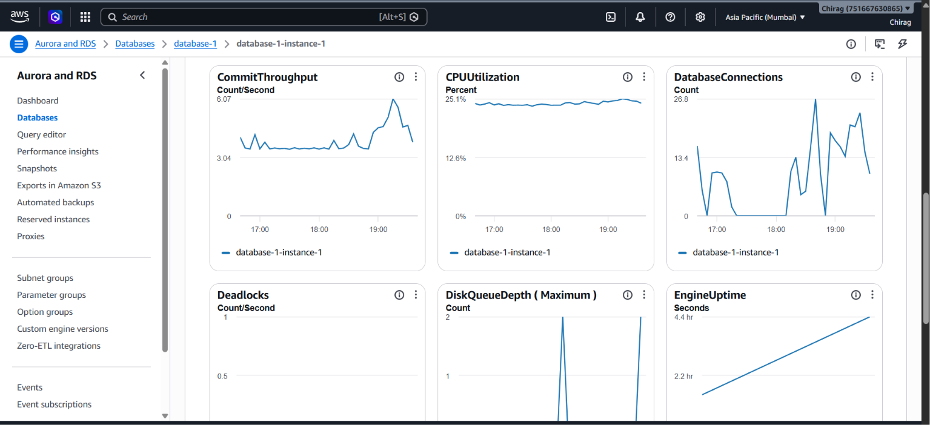Show info for the EngineUptime chart

[856, 295]
